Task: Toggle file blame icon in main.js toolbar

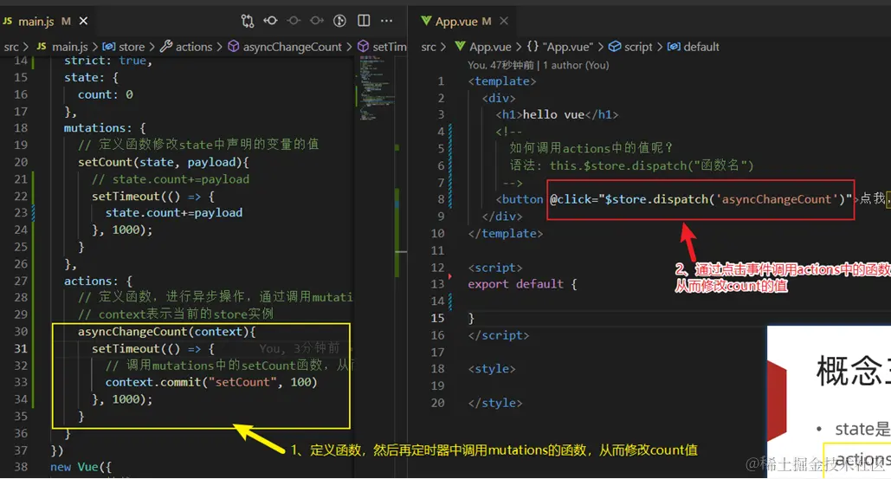Action: click(x=339, y=21)
